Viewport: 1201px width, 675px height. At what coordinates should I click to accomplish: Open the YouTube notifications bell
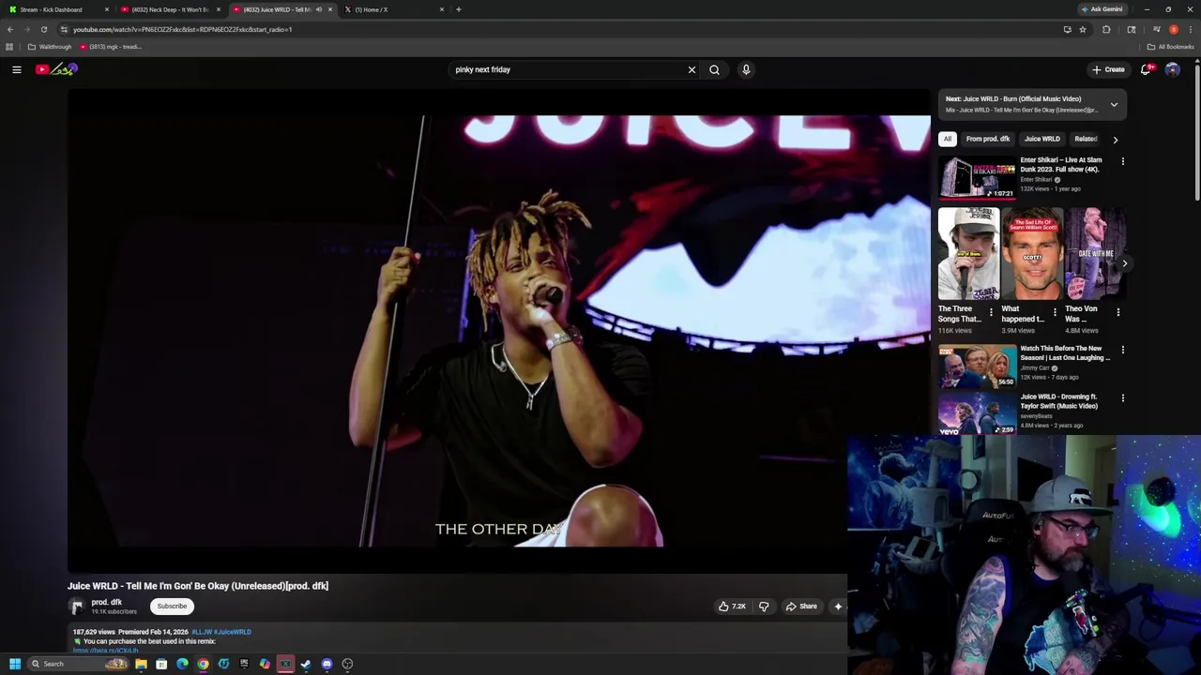pos(1146,69)
